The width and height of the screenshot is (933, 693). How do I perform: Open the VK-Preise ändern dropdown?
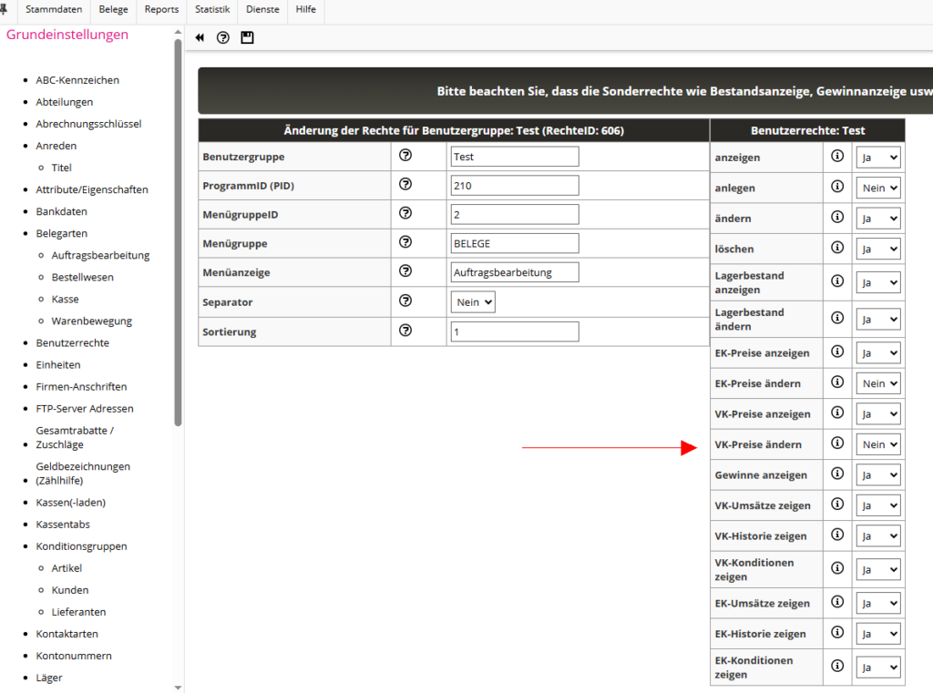(878, 444)
